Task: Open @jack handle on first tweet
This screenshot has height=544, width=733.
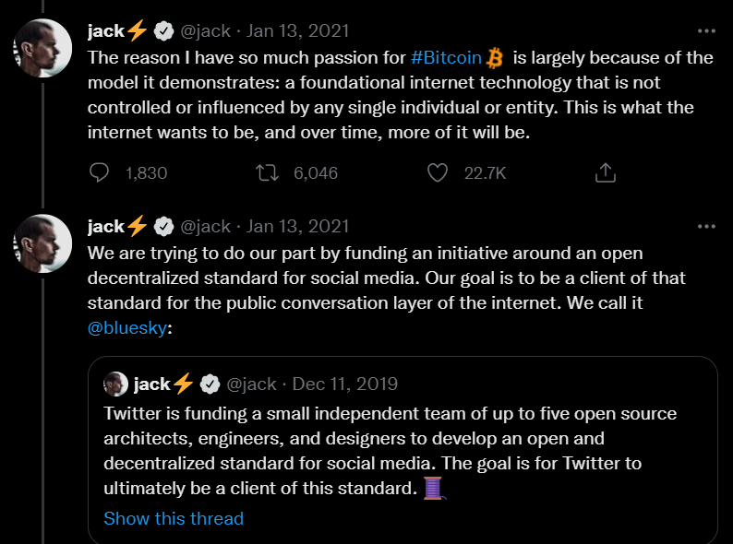Action: (x=205, y=31)
